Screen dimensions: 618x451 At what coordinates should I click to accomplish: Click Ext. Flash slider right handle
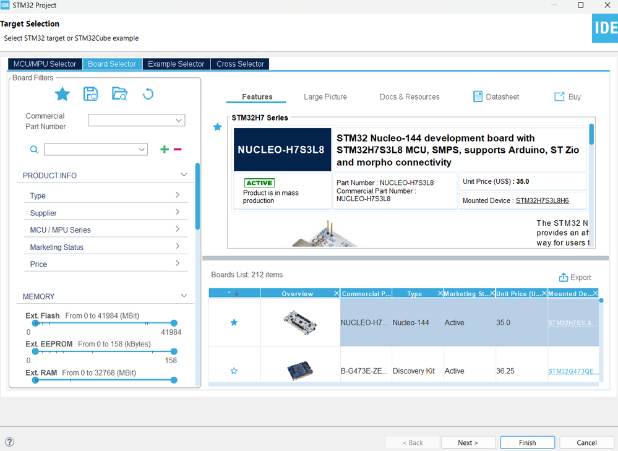[174, 324]
